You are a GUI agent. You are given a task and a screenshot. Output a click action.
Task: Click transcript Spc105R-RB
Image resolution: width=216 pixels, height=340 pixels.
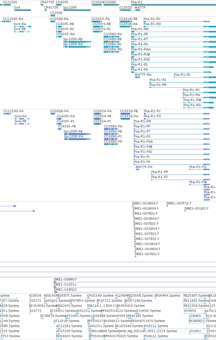pyautogui.click(x=73, y=39)
